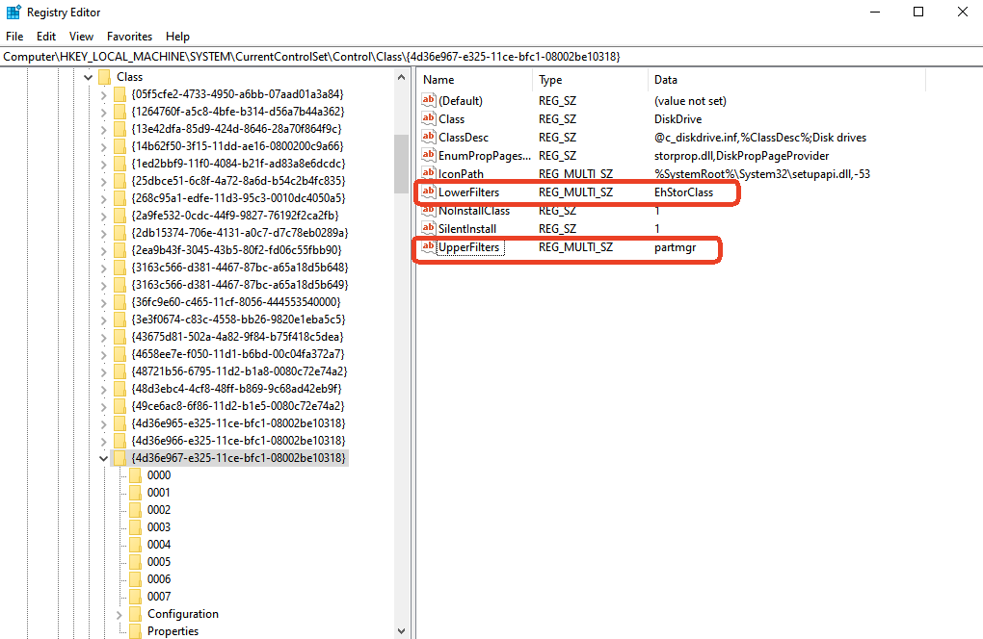Select the EnumPropPages32 value icon
983x639 pixels.
[427, 155]
